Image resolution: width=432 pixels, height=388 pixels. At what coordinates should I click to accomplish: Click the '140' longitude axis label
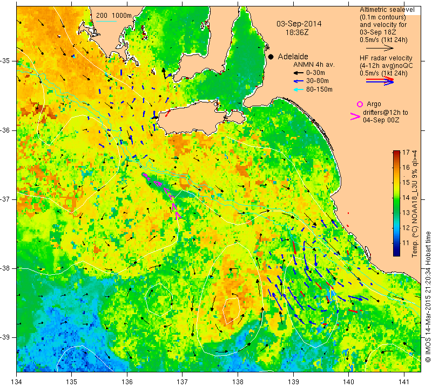point(348,382)
